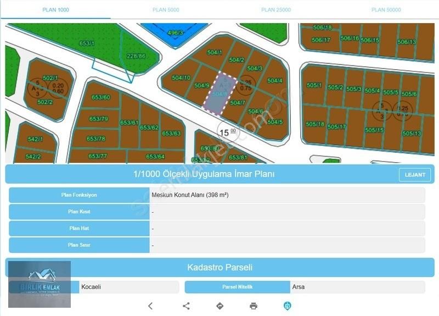Select parcel 505/1 on the map

[314, 85]
